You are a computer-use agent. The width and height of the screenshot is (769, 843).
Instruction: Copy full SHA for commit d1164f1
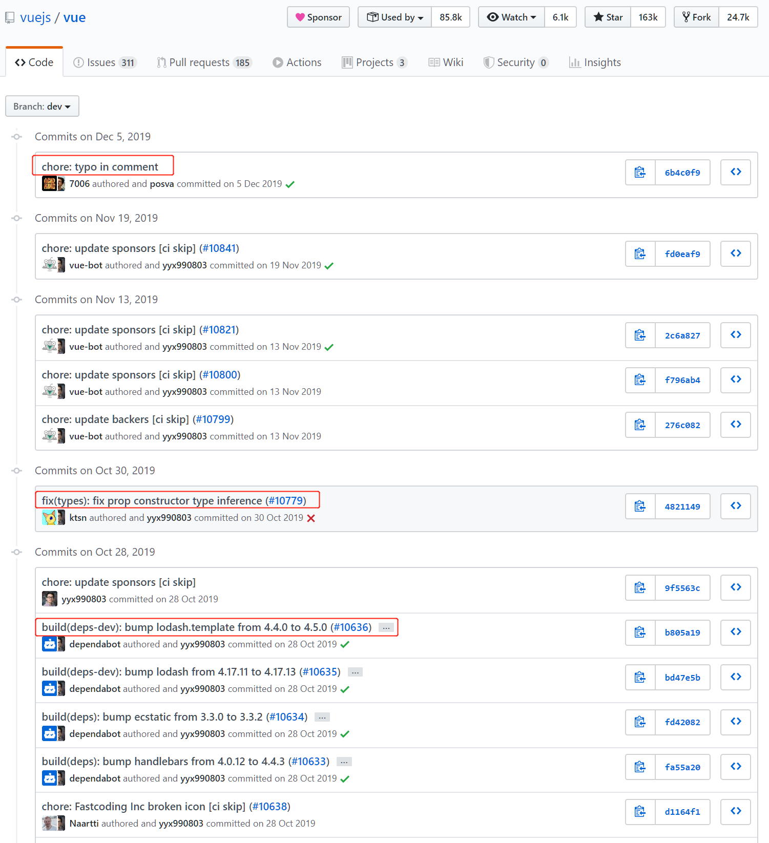pyautogui.click(x=640, y=812)
